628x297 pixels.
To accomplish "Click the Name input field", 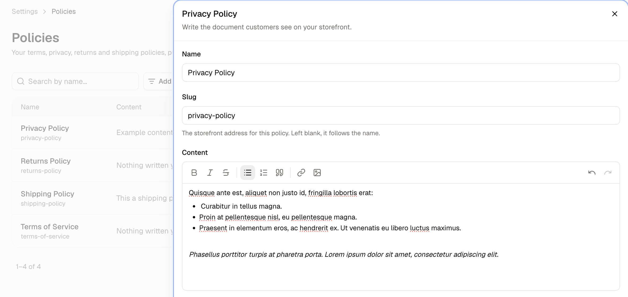I will (x=401, y=73).
